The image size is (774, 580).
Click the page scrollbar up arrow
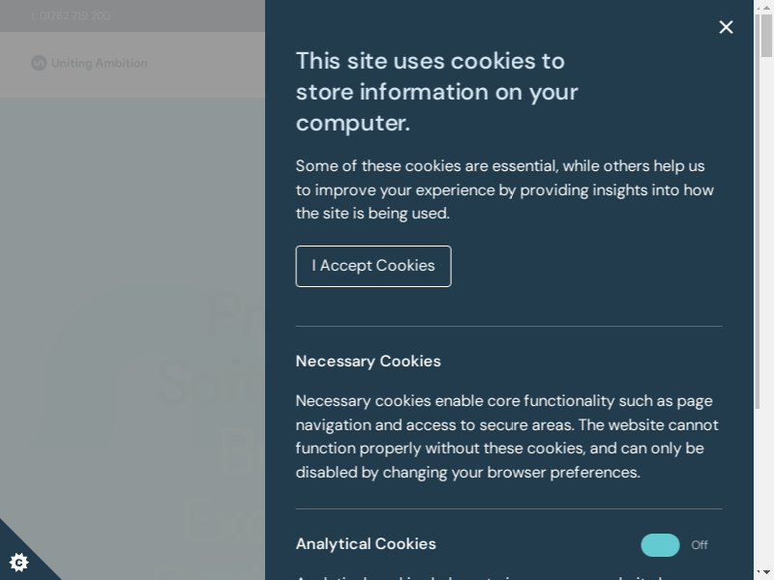tap(766, 7)
